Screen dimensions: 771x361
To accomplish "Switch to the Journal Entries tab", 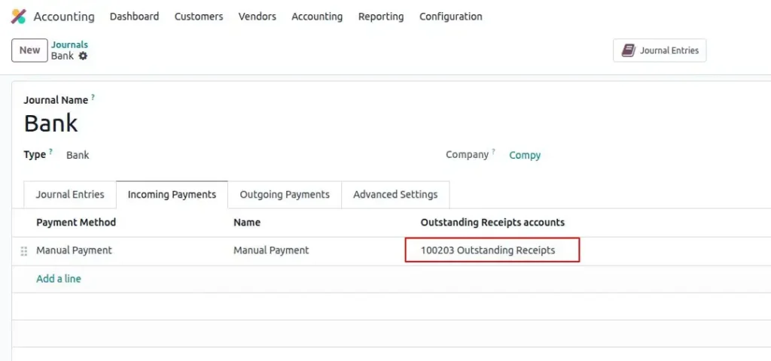I will (x=70, y=195).
